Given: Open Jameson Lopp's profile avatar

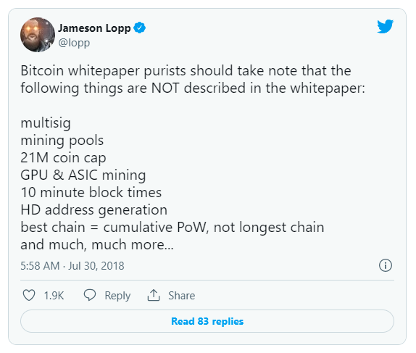Looking at the screenshot, I should pyautogui.click(x=38, y=35).
